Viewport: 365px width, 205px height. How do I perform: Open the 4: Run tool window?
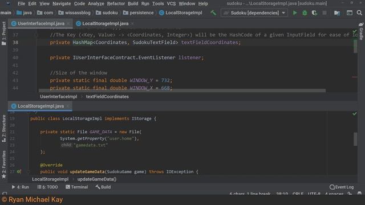tap(21, 187)
